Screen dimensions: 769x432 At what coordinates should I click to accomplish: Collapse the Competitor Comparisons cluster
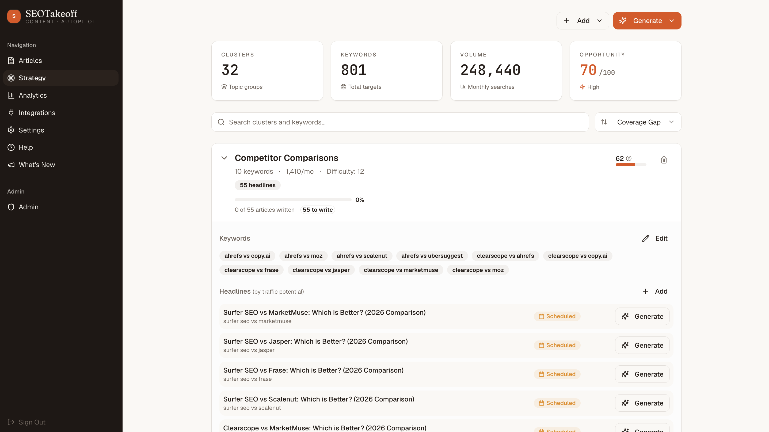pos(224,158)
